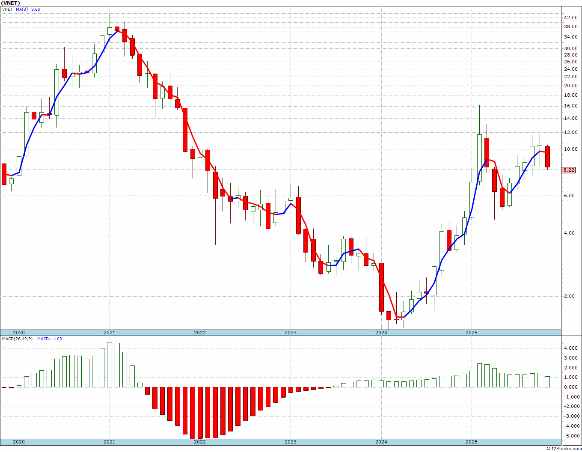The width and height of the screenshot is (582, 452).
Task: Select 2023 on the MACD panel time axis
Action: point(291,442)
